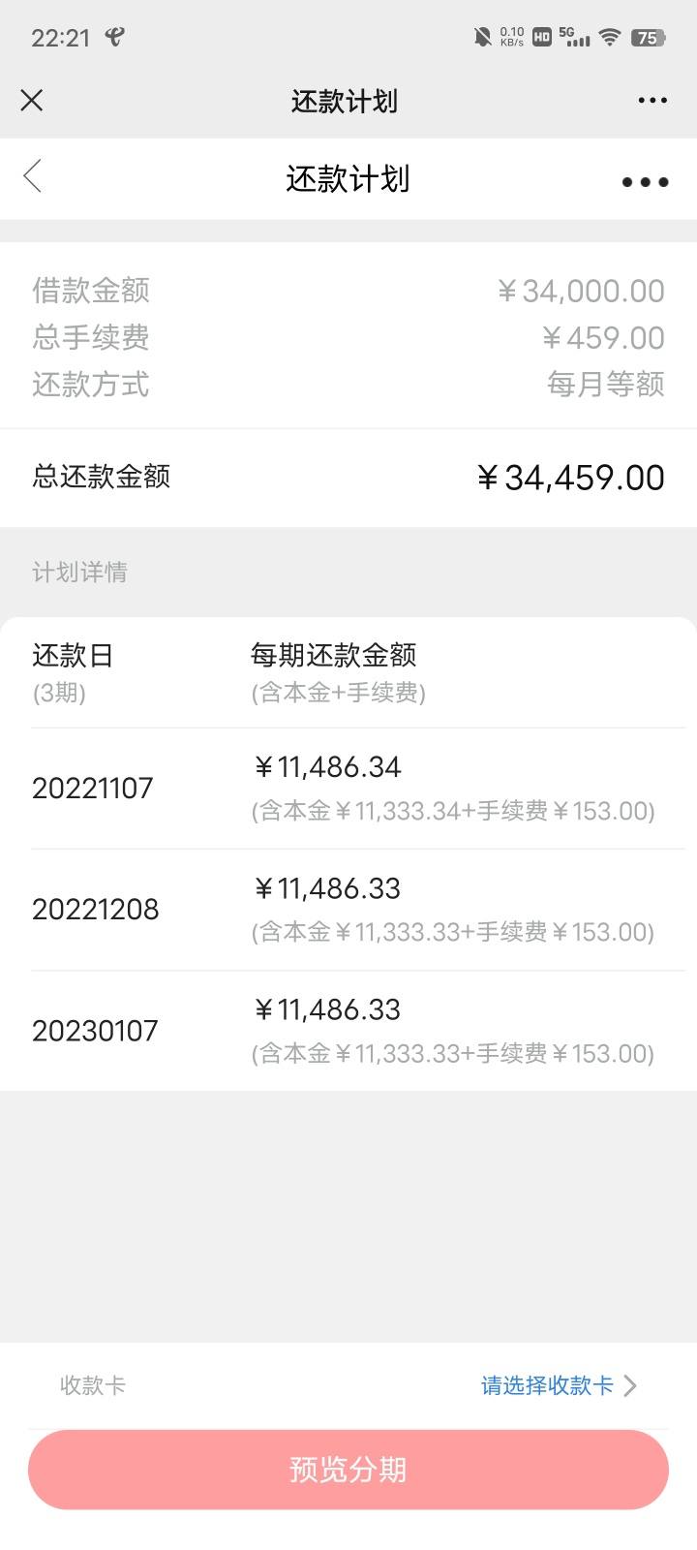The image size is (697, 1550).
Task: Tap the HD call status icon
Action: [x=542, y=37]
